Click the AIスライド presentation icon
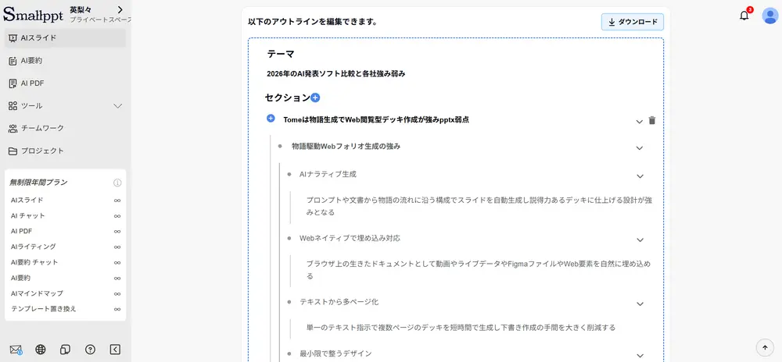782x362 pixels. point(13,37)
